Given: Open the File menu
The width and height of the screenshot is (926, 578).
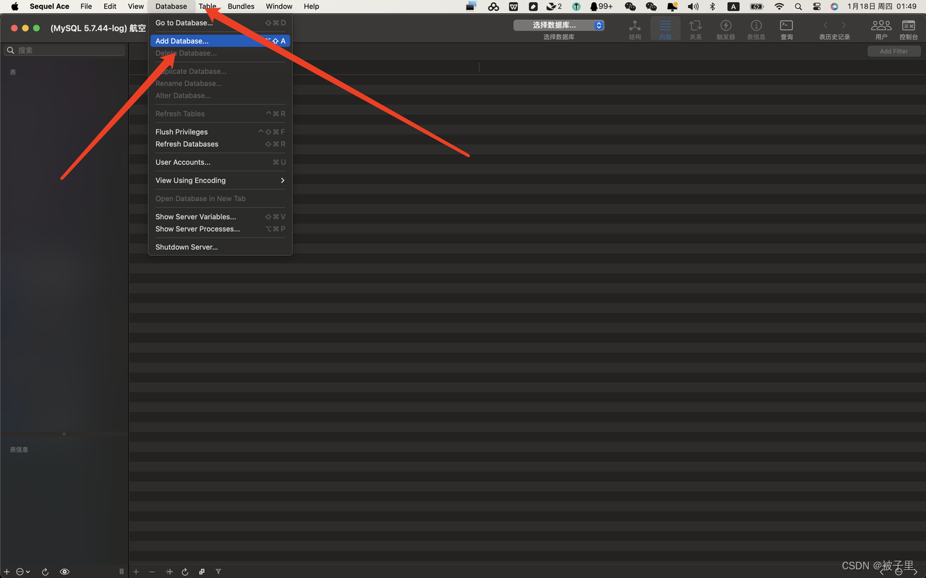Looking at the screenshot, I should tap(86, 7).
